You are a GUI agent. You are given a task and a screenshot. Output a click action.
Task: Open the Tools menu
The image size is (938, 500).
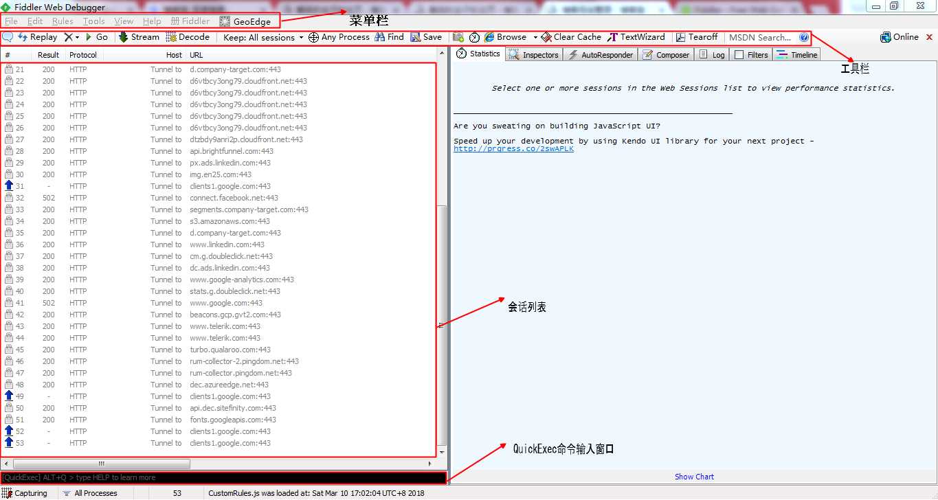[x=94, y=21]
